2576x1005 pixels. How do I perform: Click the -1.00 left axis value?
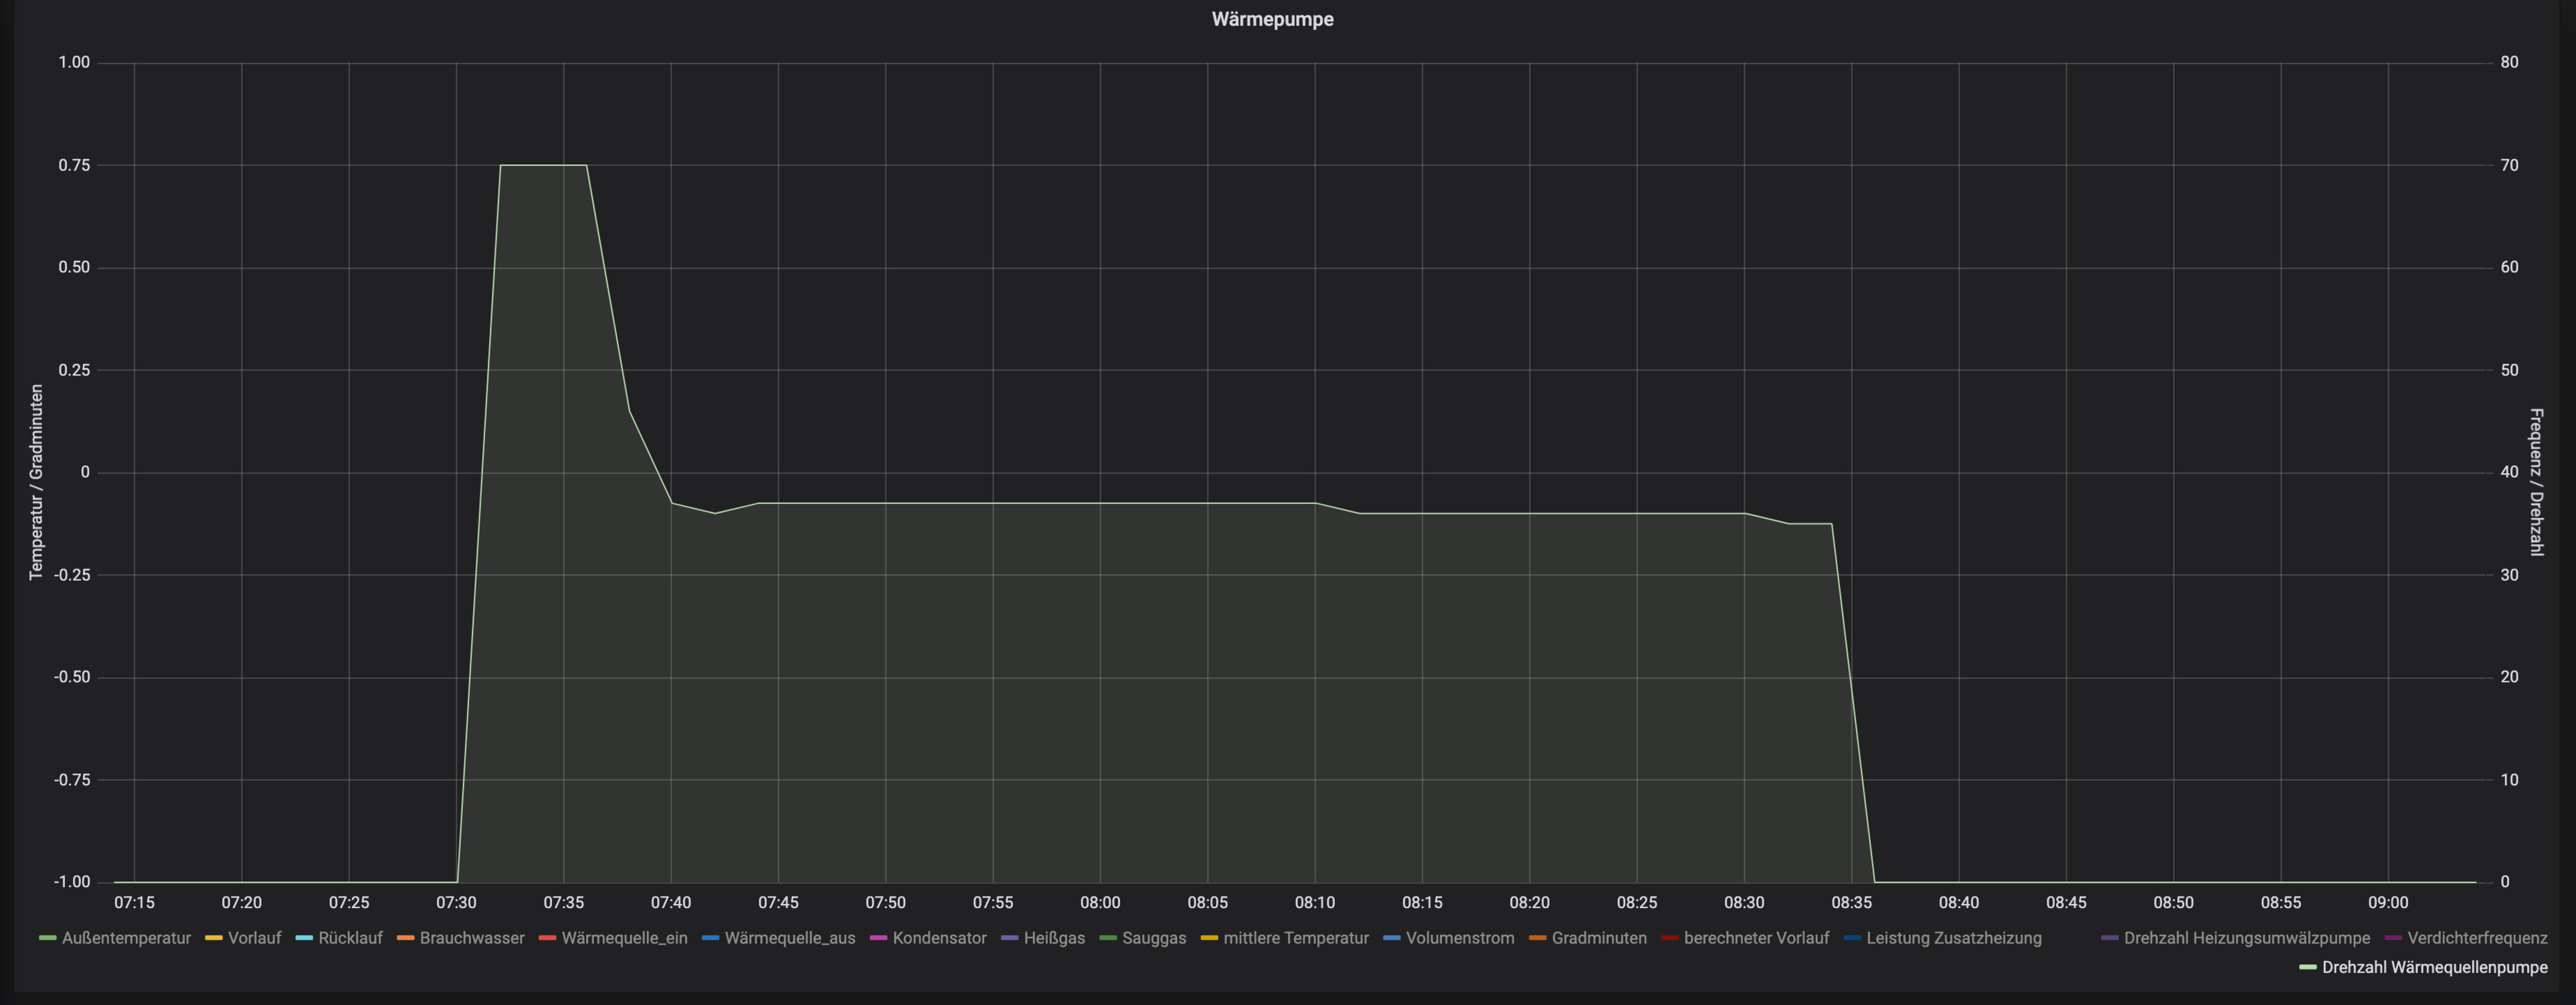click(x=72, y=882)
